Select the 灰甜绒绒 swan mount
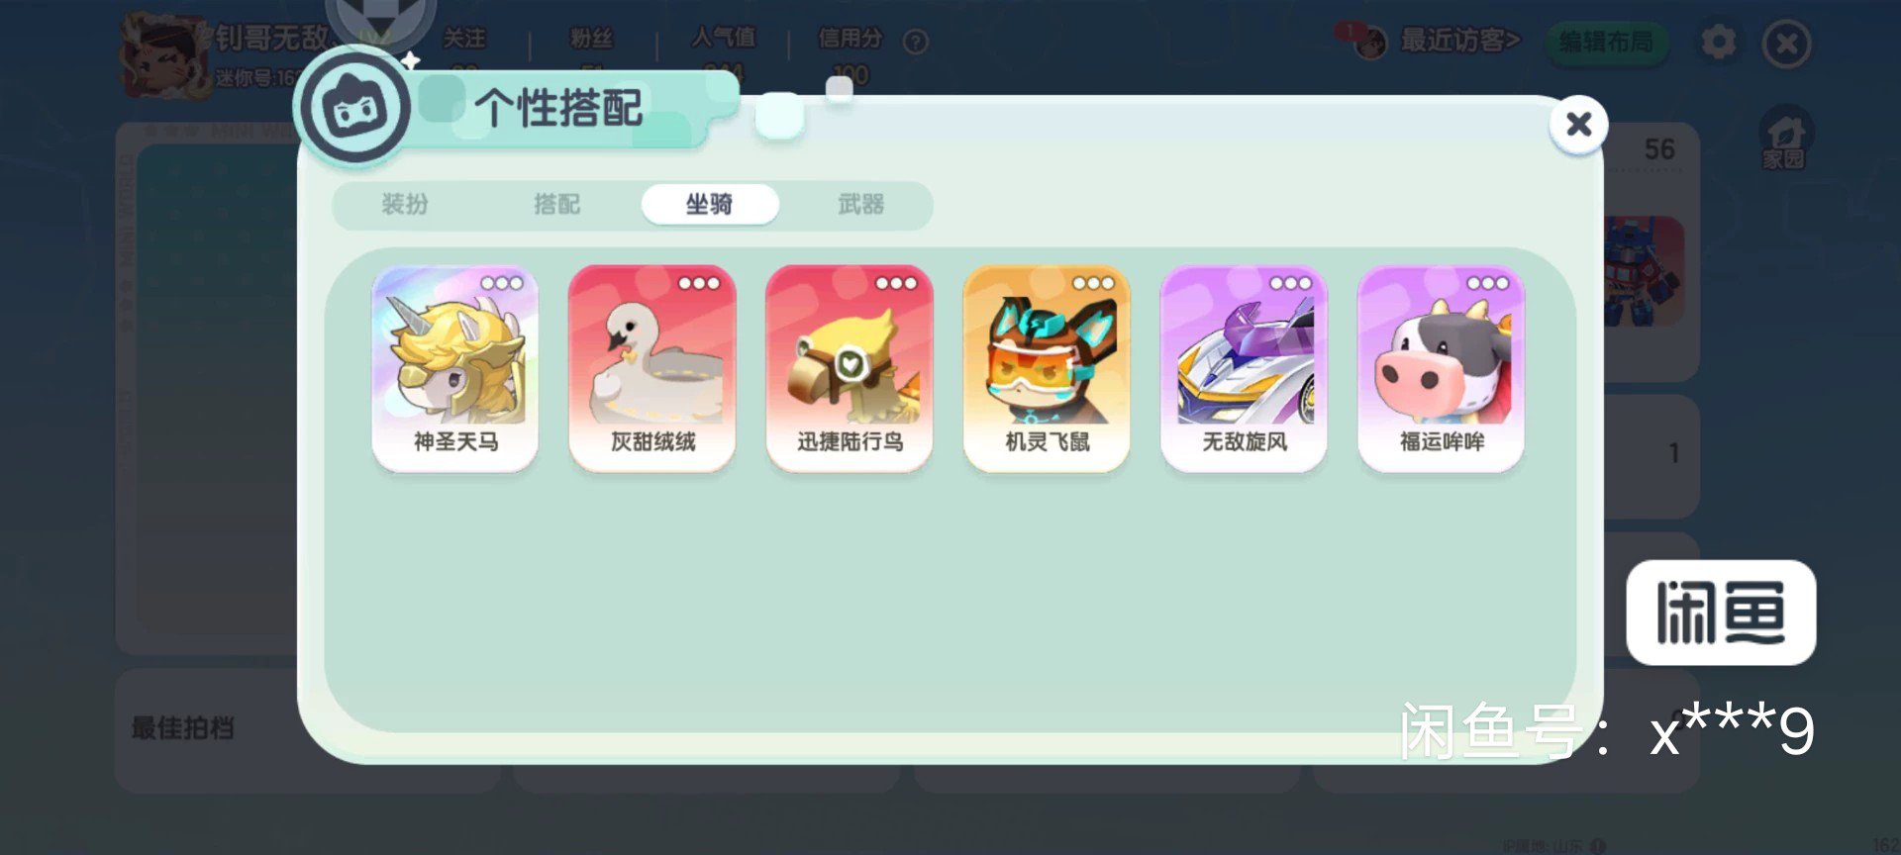Image resolution: width=1901 pixels, height=855 pixels. click(x=652, y=368)
